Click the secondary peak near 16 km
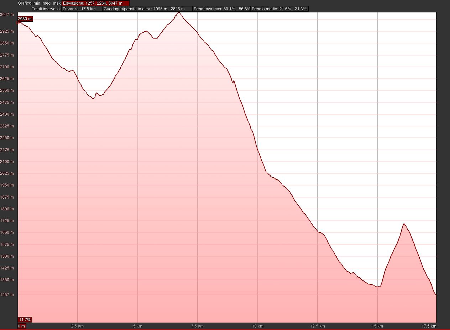The width and height of the screenshot is (450, 330). [x=404, y=224]
